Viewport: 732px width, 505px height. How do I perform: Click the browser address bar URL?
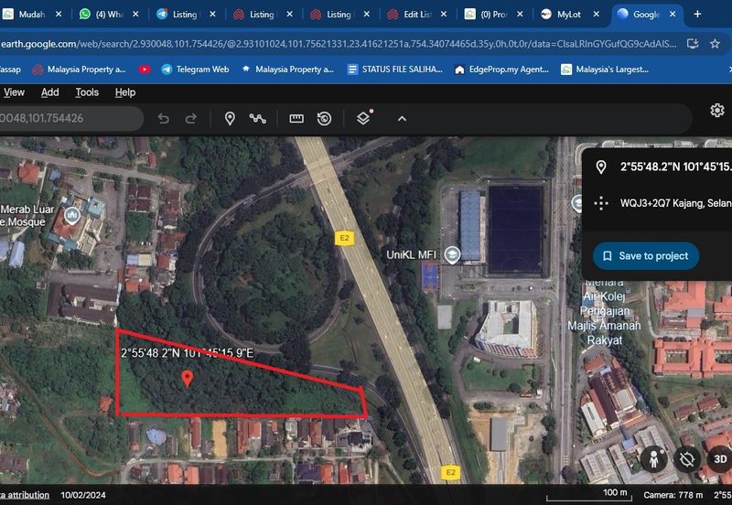[x=339, y=44]
